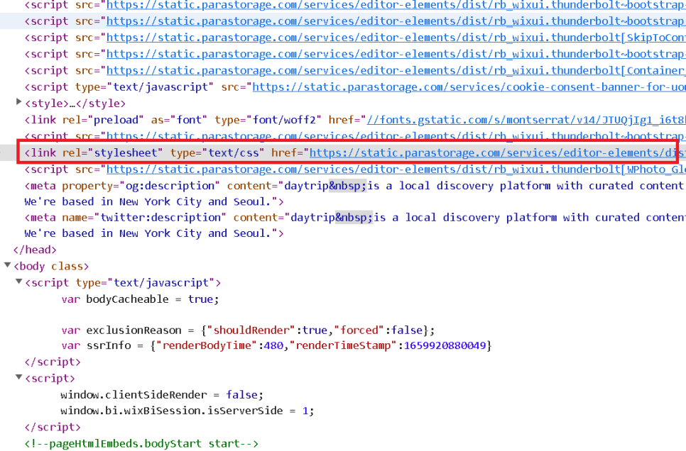Open the fonts.gstatic.com montserrat font URL
The image size is (686, 451).
pos(526,120)
